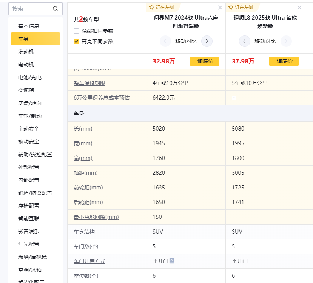The width and height of the screenshot is (313, 283).
Task: Enable 隐藏相同参数 checkbox
Action: coord(76,31)
